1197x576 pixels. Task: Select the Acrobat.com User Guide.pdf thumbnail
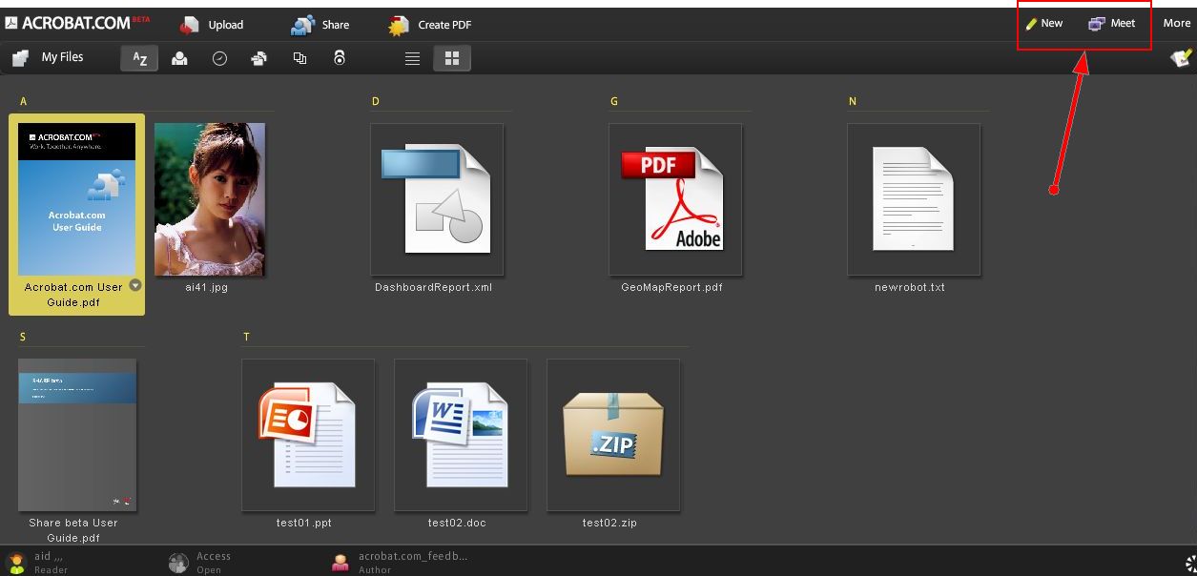77,199
